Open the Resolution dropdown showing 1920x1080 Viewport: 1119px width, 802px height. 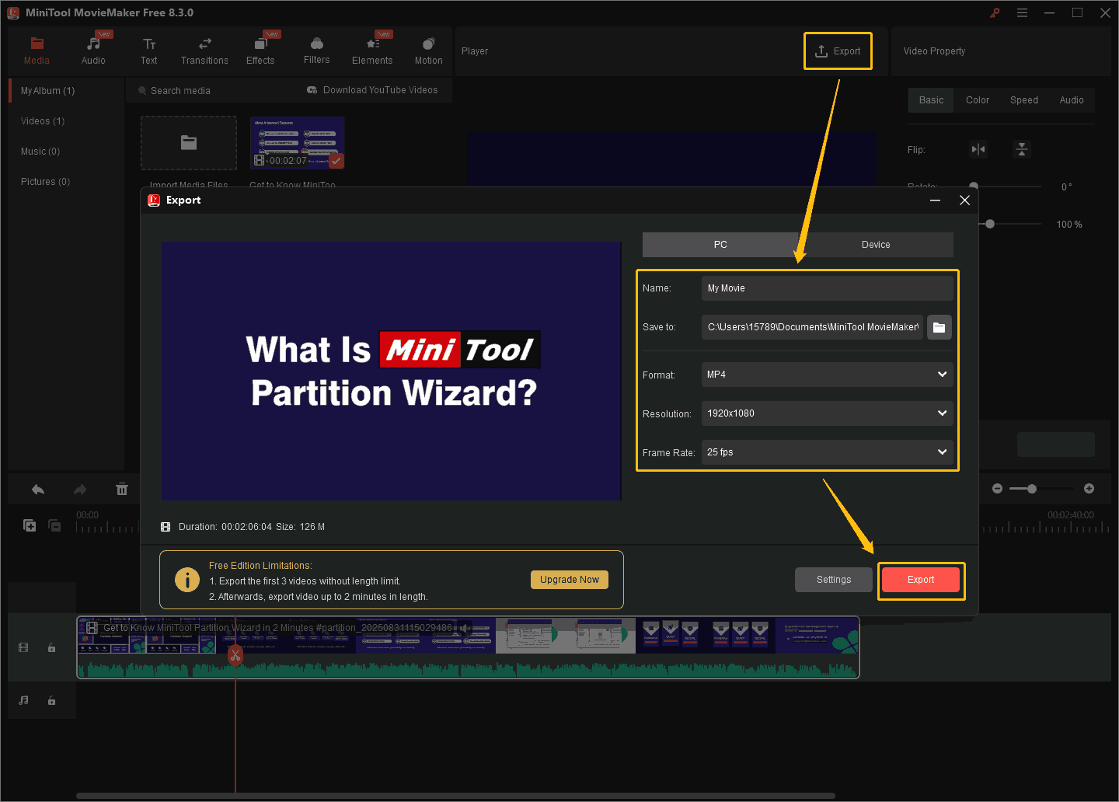(828, 413)
